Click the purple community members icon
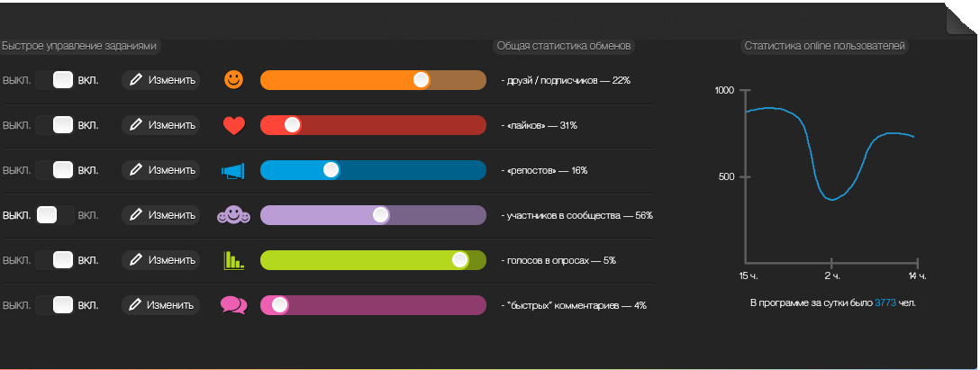 click(x=233, y=215)
